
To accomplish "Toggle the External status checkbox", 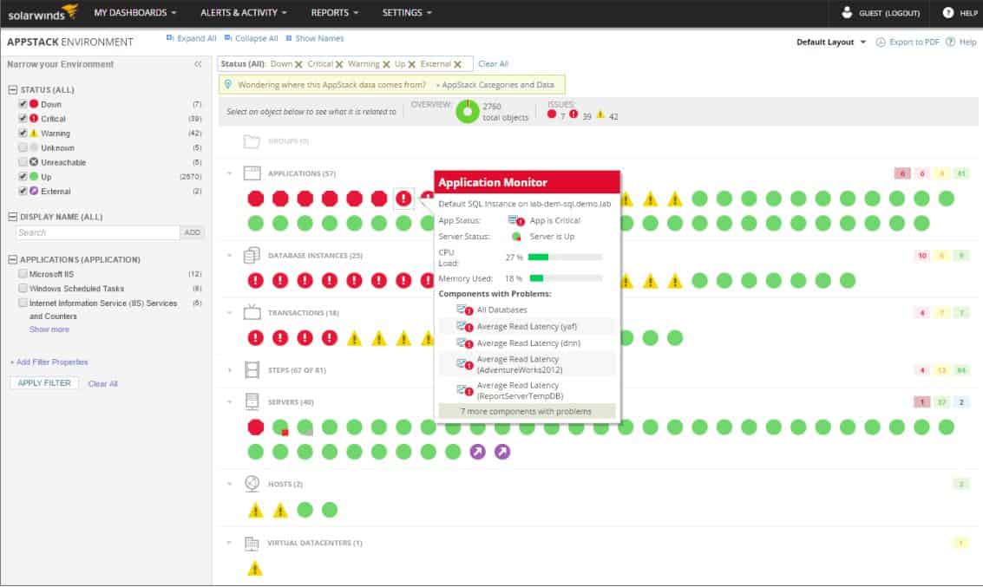I will pyautogui.click(x=23, y=191).
